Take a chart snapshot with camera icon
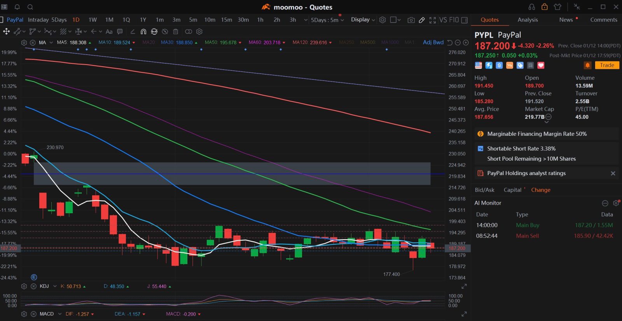Viewport: 622px width, 321px height. [x=411, y=20]
